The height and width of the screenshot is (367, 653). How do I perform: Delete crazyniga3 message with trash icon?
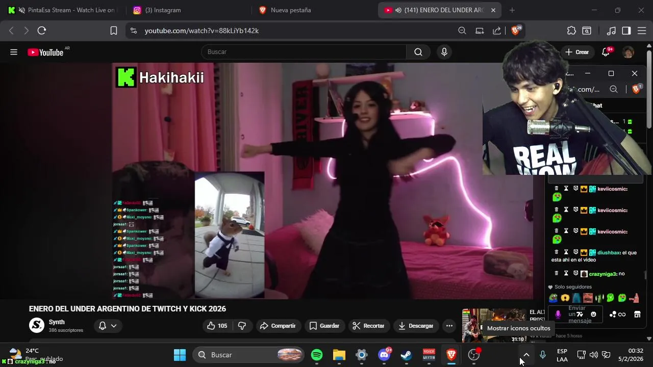coord(557,274)
